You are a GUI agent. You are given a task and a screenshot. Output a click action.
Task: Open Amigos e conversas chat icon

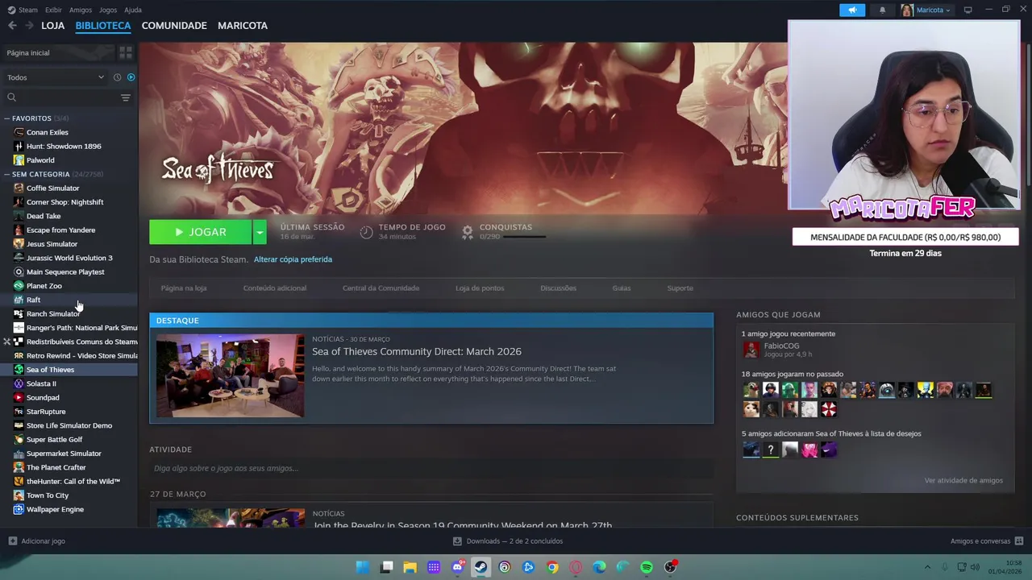(1019, 541)
